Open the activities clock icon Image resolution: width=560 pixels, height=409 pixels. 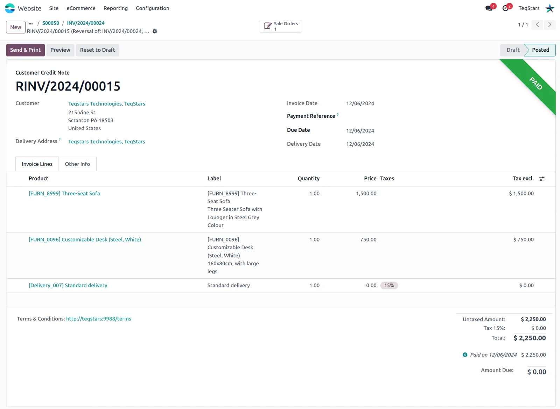505,8
